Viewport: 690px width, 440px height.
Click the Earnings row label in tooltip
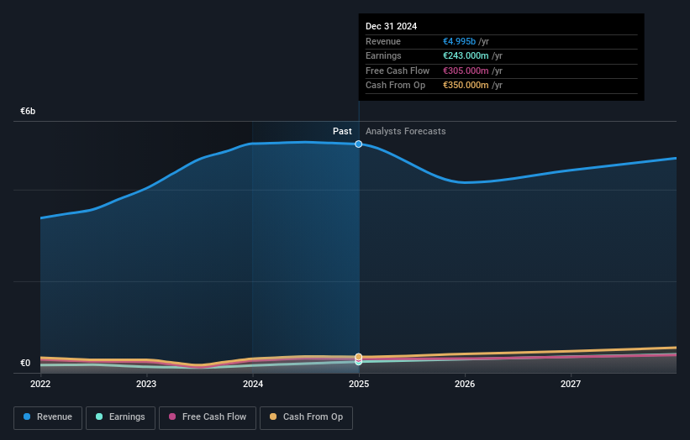coord(383,55)
